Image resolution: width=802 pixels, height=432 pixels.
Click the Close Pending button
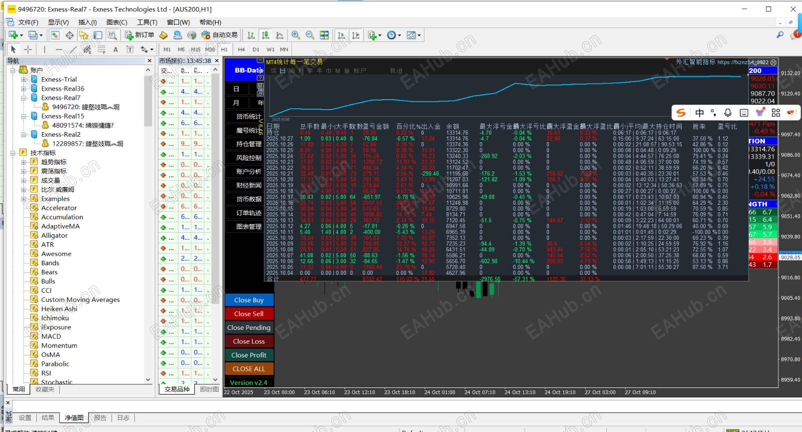click(249, 327)
